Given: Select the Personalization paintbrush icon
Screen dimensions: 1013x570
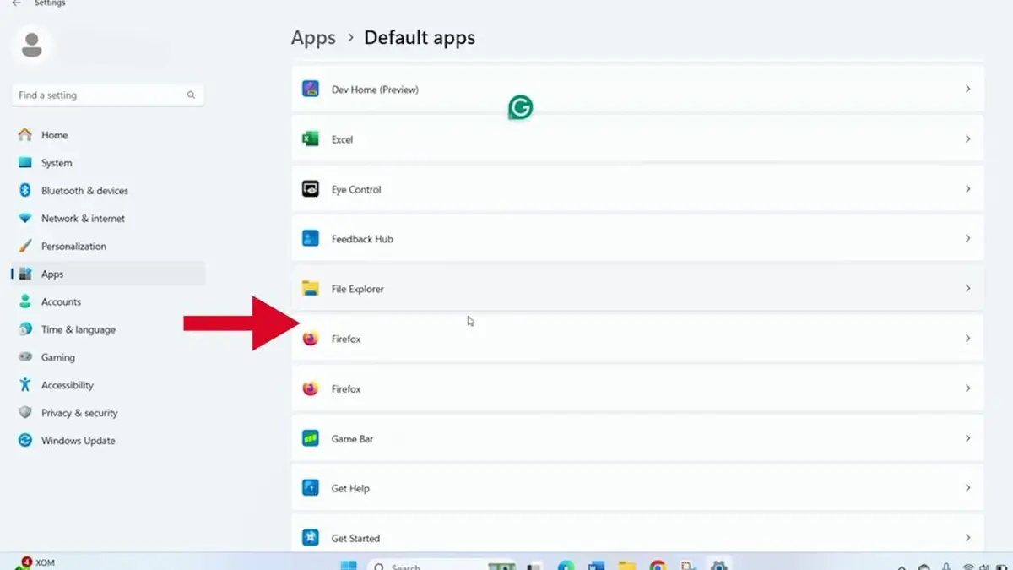Looking at the screenshot, I should tap(25, 247).
